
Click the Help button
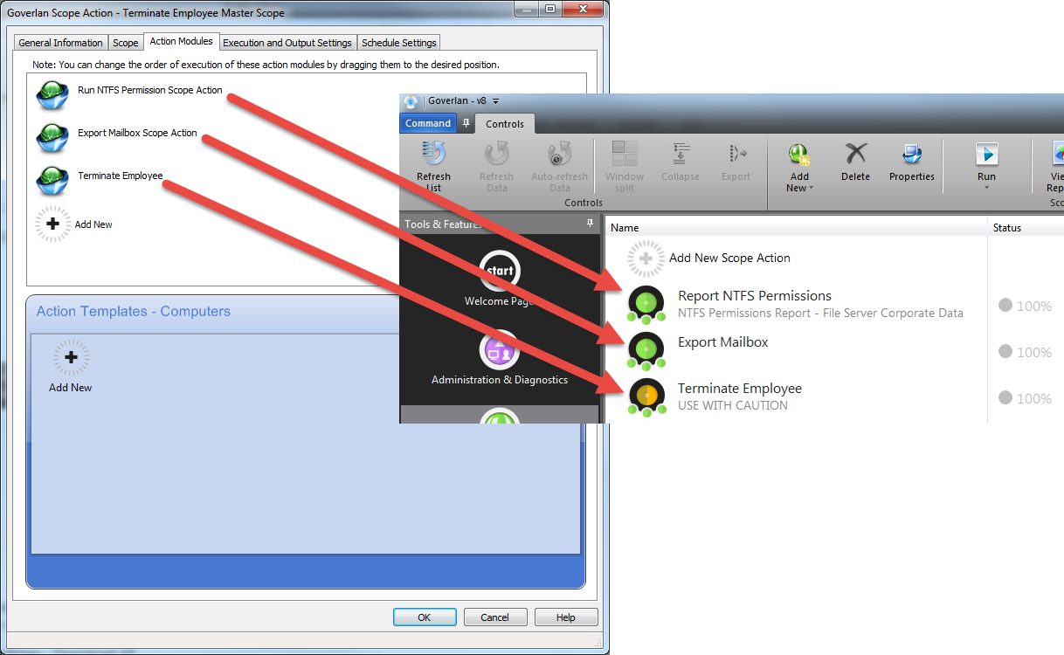pos(566,617)
